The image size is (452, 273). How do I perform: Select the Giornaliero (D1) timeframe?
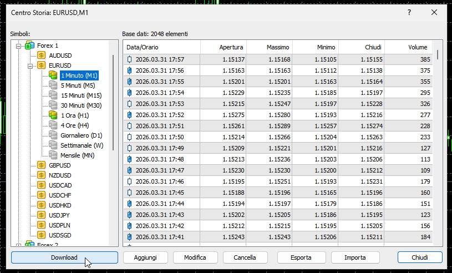tap(82, 135)
